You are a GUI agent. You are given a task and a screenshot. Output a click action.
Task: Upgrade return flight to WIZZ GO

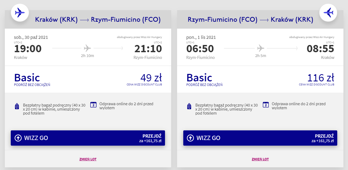[260, 138]
